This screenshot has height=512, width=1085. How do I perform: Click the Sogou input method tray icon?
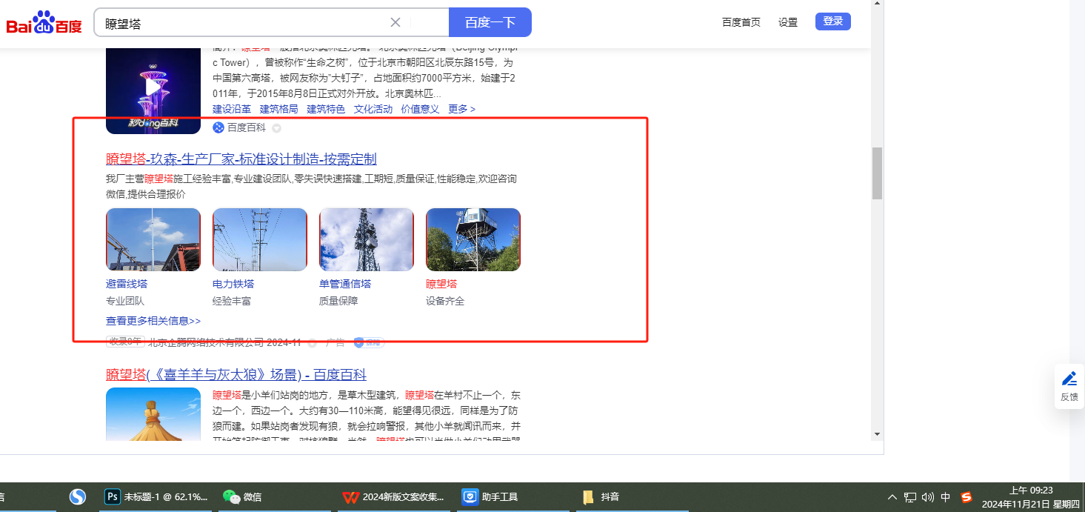point(966,497)
